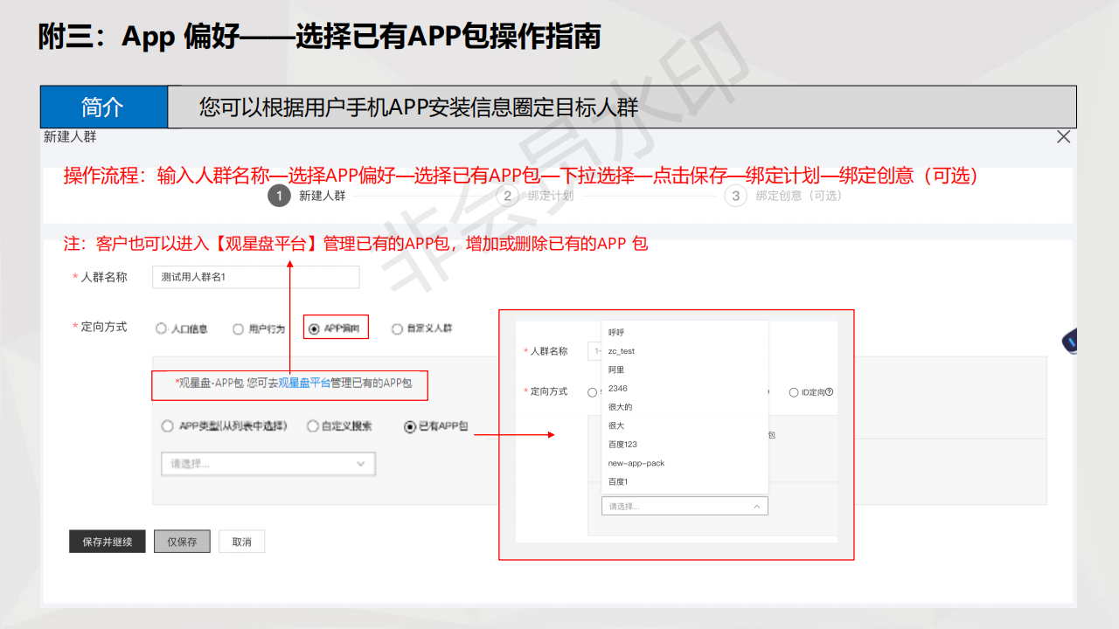Image resolution: width=1119 pixels, height=629 pixels.
Task: Go to step 1 新建人群
Action: point(307,196)
